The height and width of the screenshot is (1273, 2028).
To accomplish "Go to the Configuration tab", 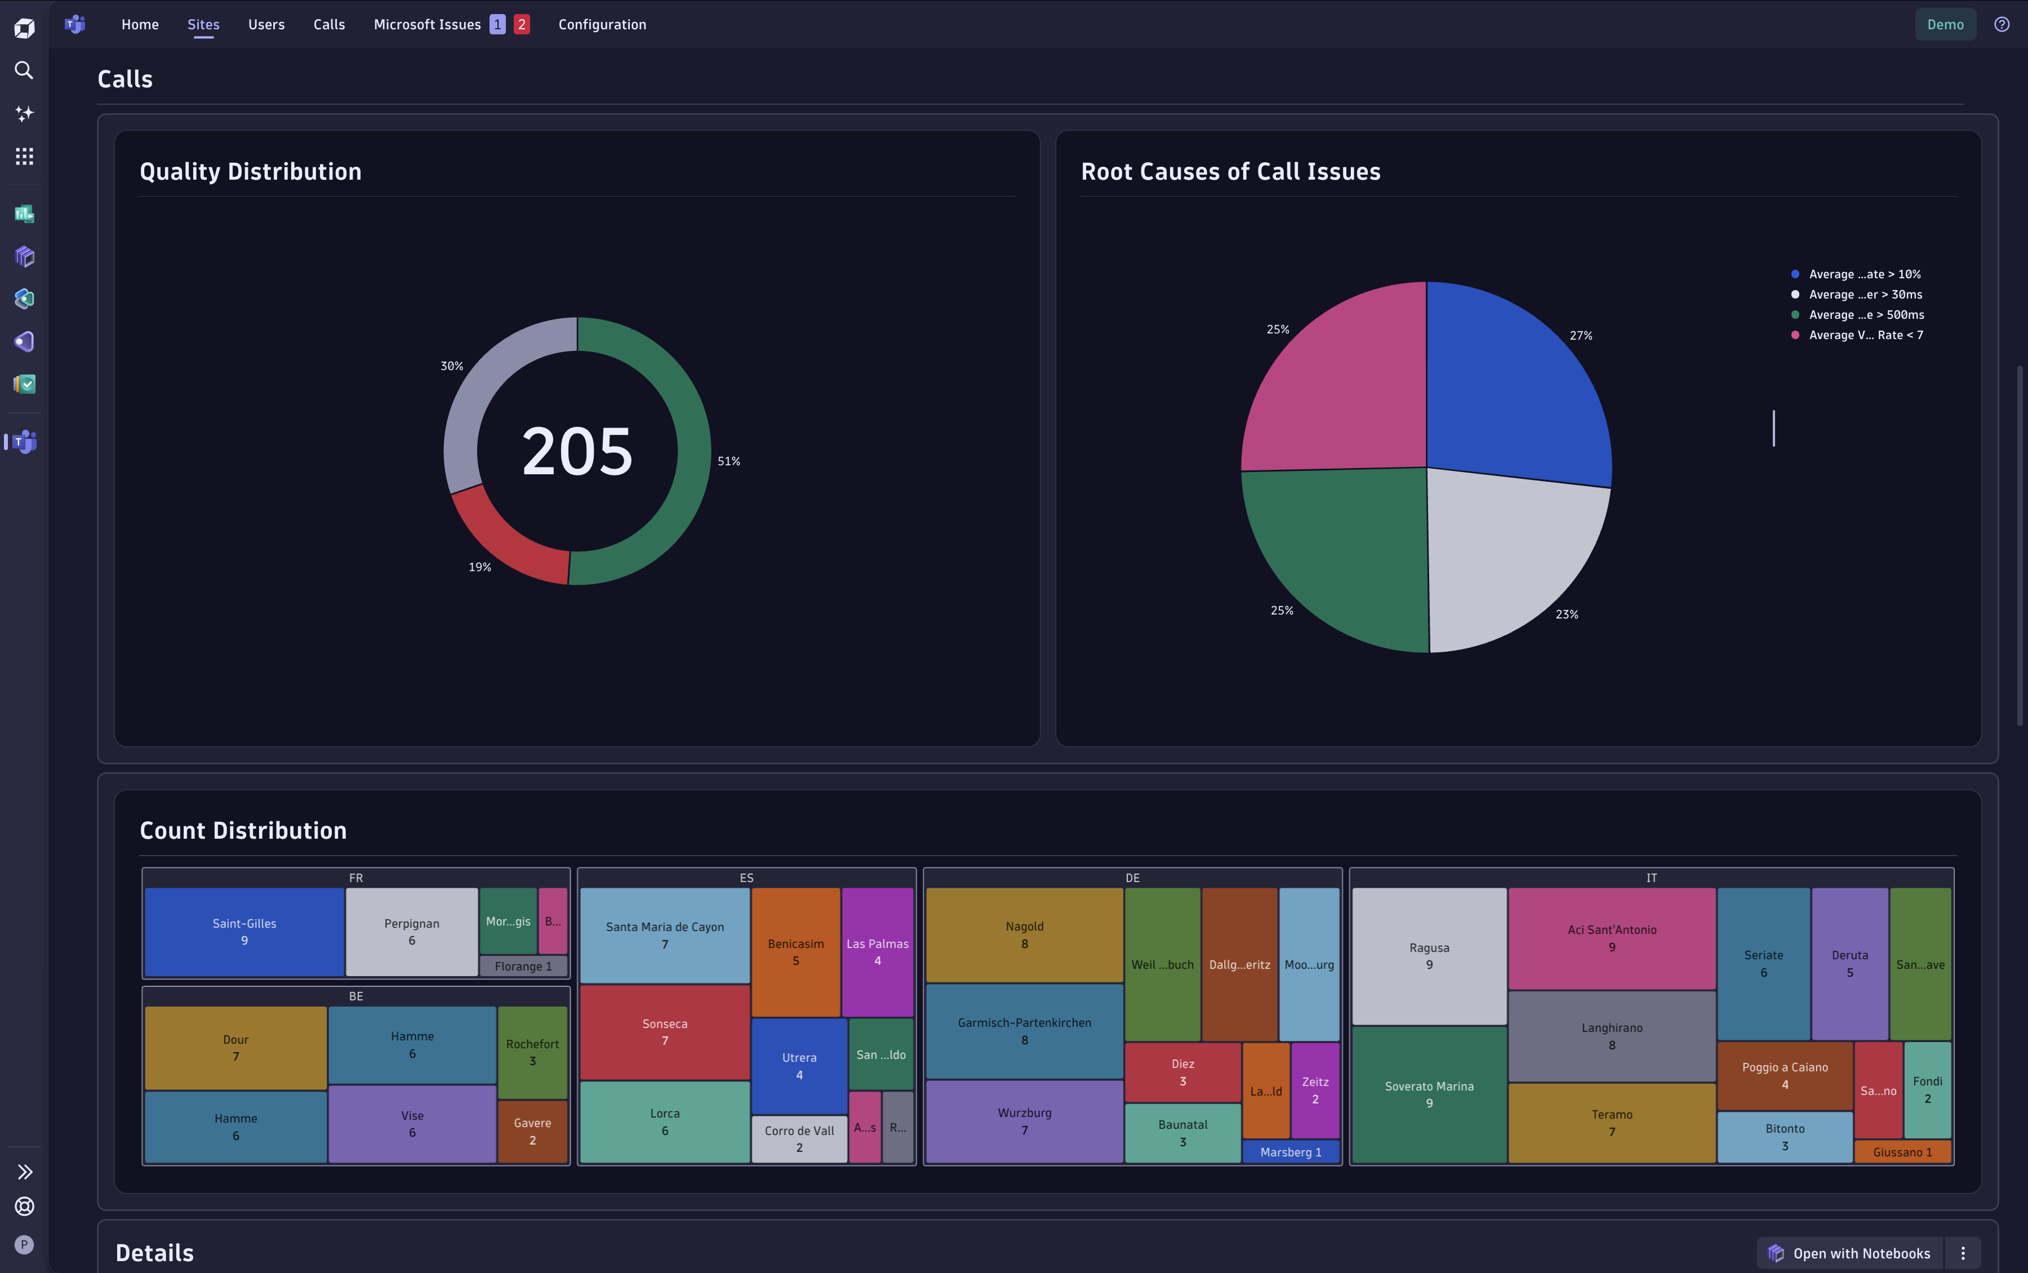I will click(602, 24).
